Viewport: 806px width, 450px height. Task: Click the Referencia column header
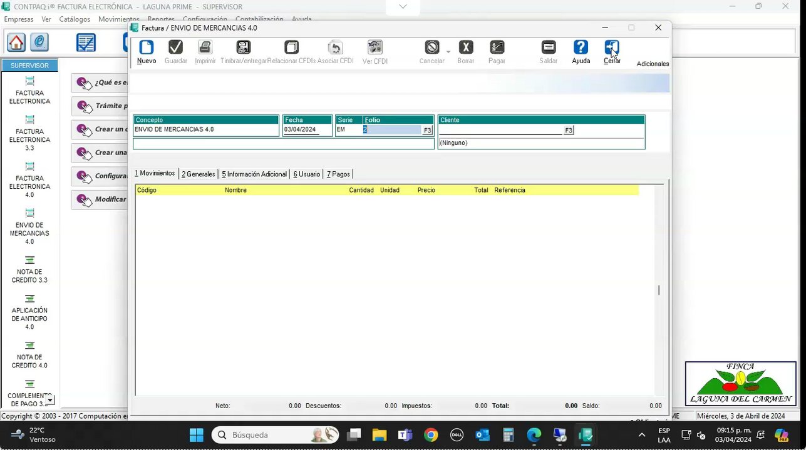pos(510,190)
